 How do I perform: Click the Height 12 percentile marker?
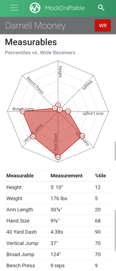[58, 105]
